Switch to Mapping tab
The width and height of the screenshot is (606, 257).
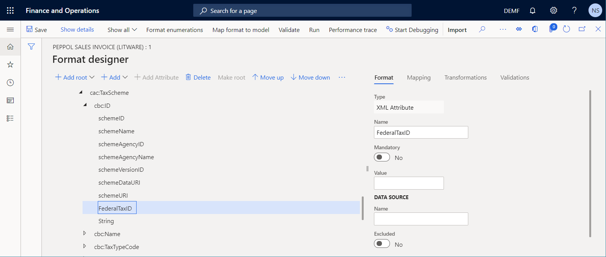click(x=419, y=77)
